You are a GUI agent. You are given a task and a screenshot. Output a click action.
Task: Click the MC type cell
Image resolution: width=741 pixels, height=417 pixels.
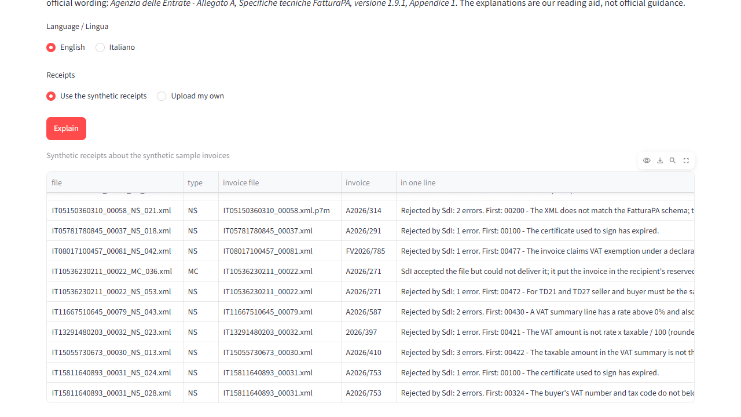click(201, 272)
